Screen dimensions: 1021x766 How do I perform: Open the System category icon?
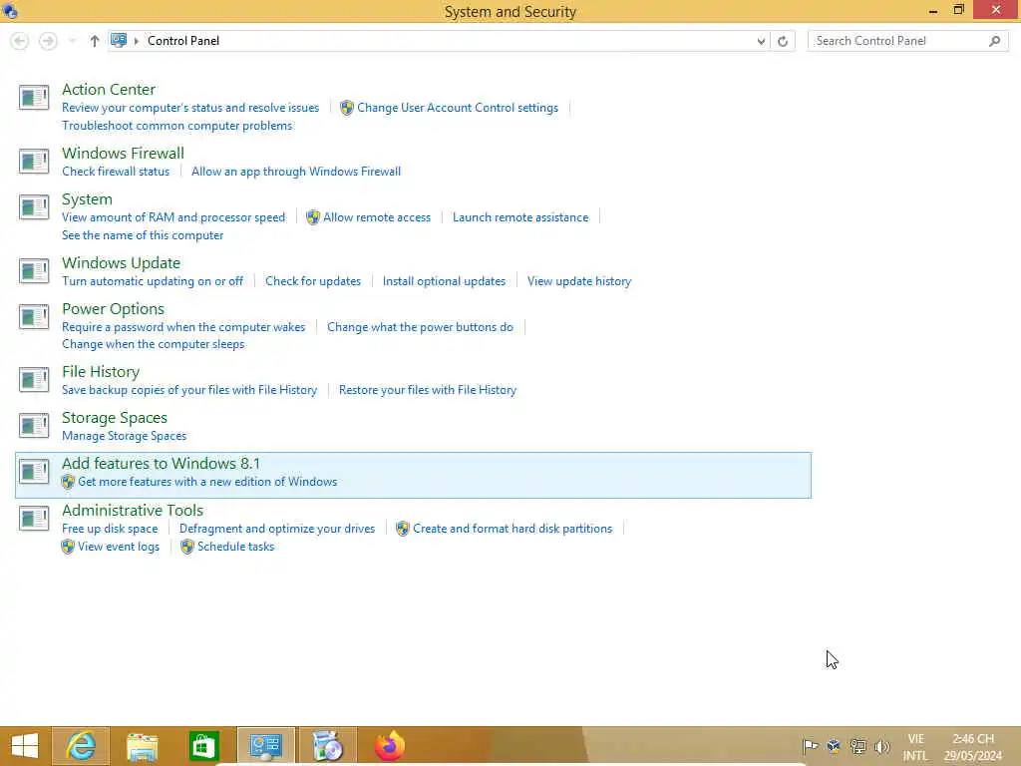point(34,207)
